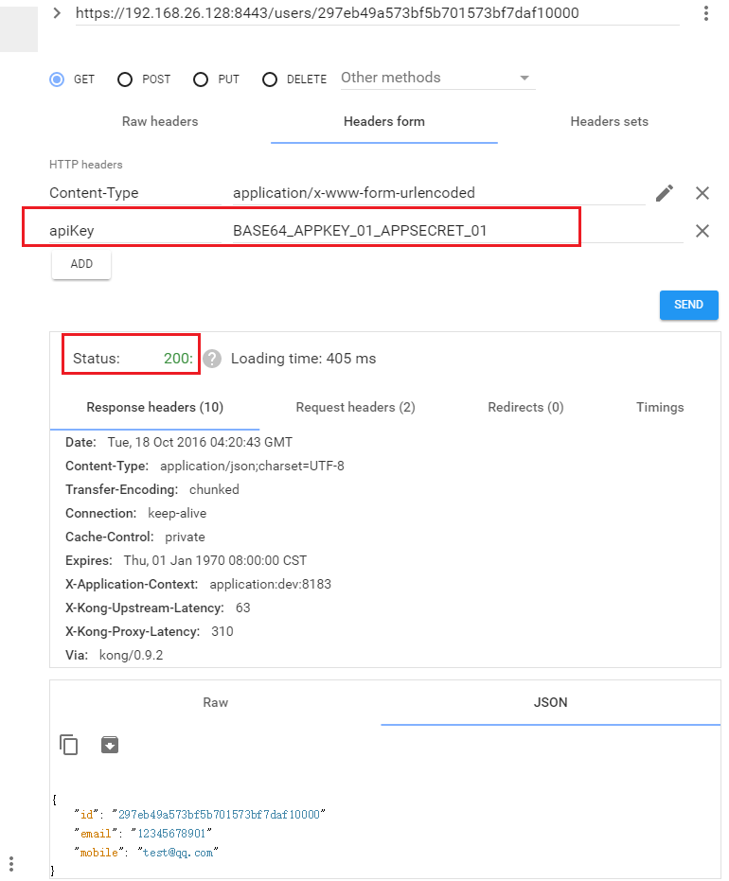Click the application/json;charset=UTF-8 header value
The image size is (729, 881).
click(252, 466)
